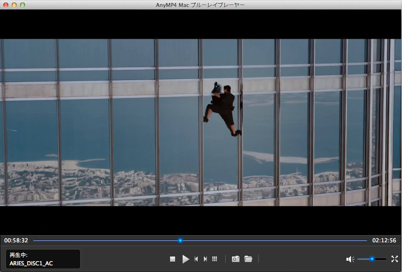Skip to the next chapter

click(x=205, y=259)
